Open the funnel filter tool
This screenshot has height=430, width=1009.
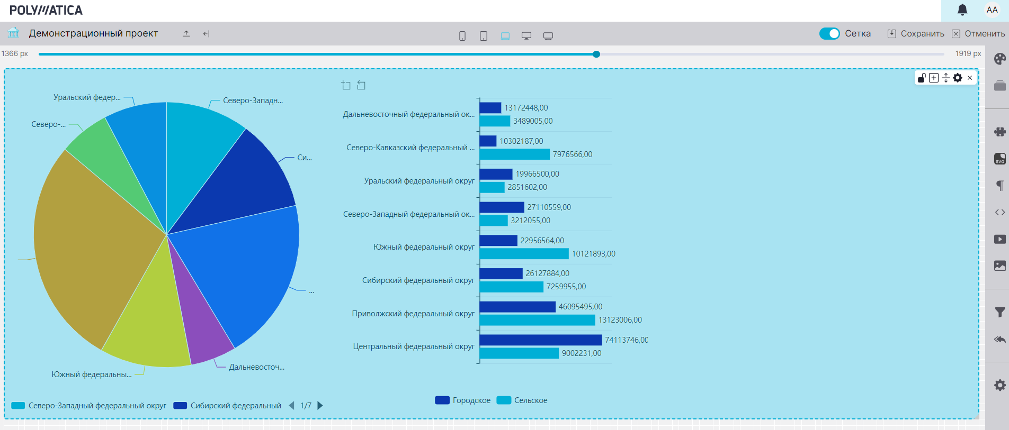[999, 312]
